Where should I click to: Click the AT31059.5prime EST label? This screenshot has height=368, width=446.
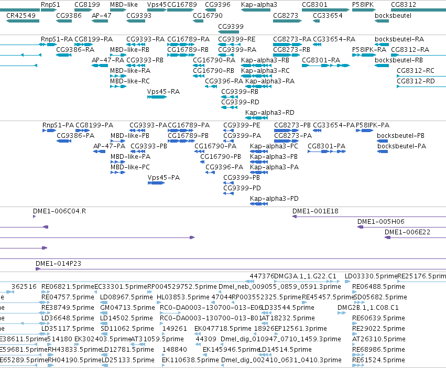157,339
